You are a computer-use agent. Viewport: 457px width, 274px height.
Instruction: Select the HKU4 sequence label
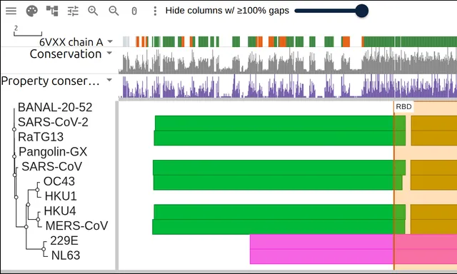coord(60,210)
